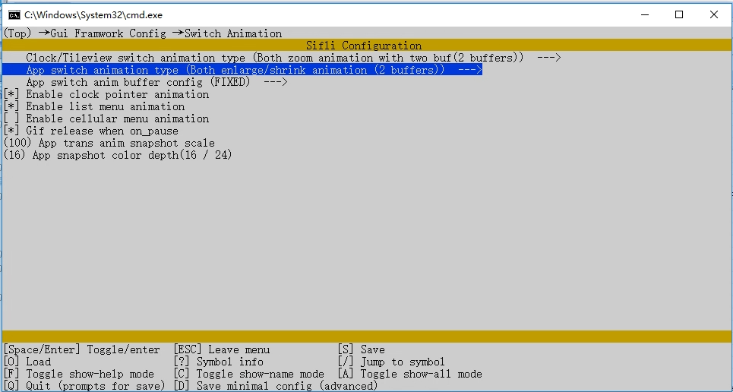The width and height of the screenshot is (733, 392).
Task: Expand Clock/Tileview switch animation type arrow
Action: pyautogui.click(x=549, y=58)
